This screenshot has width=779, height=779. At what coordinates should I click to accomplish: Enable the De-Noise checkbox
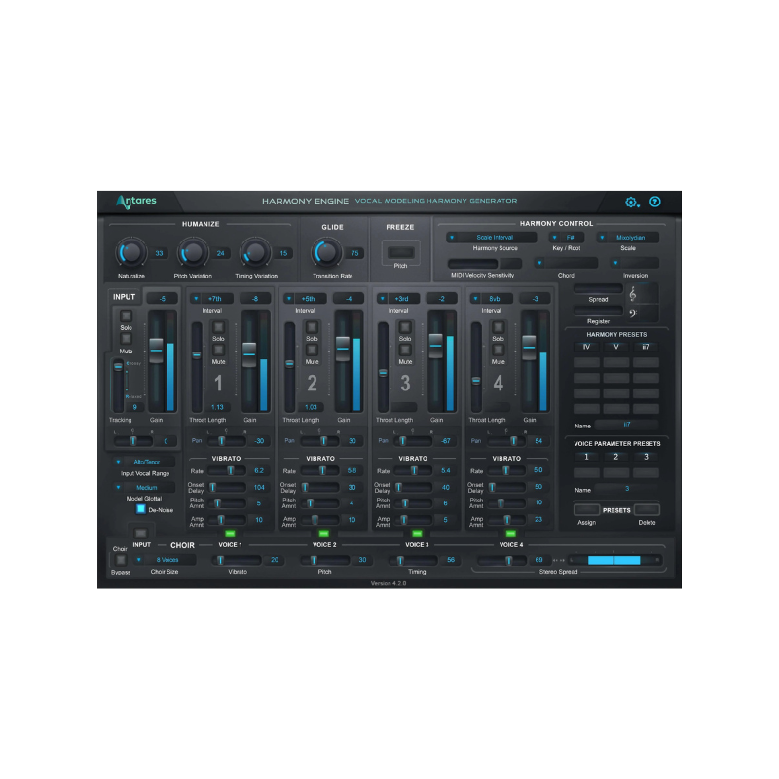(x=140, y=509)
